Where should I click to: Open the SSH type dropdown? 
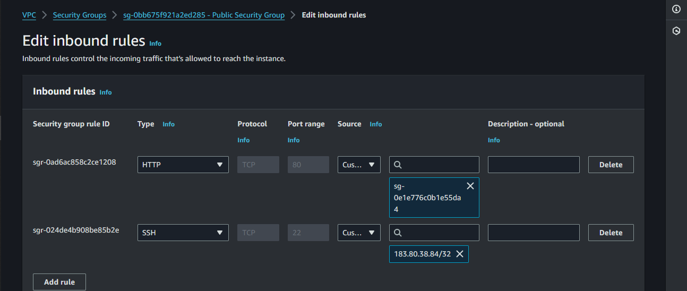coord(183,233)
